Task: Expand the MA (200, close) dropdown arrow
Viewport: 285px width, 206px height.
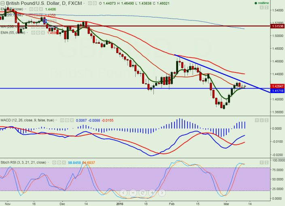Action: [x=27, y=27]
